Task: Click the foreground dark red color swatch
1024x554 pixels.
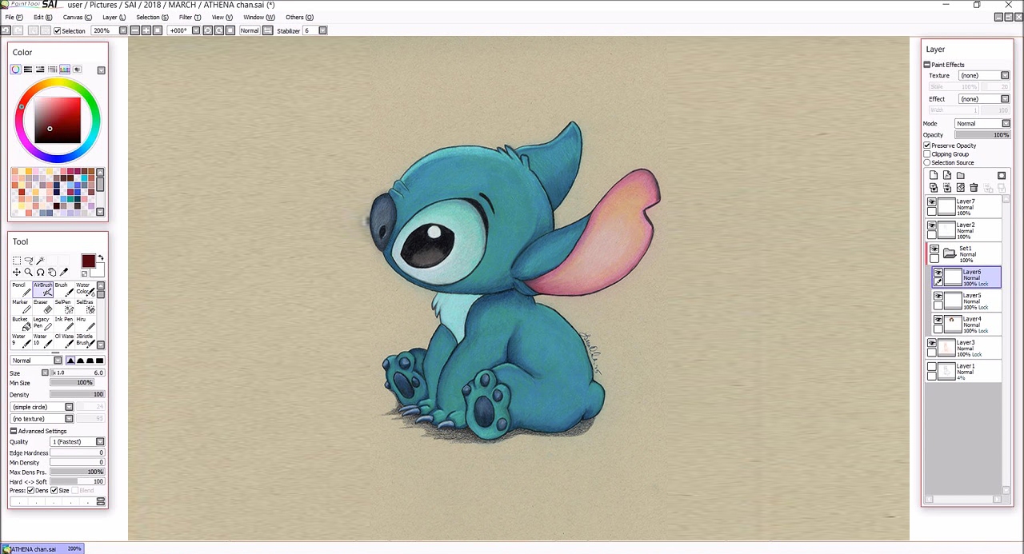Action: coord(88,261)
